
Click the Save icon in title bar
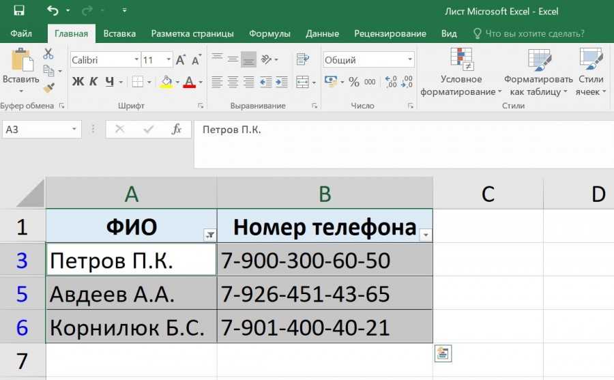coord(18,11)
